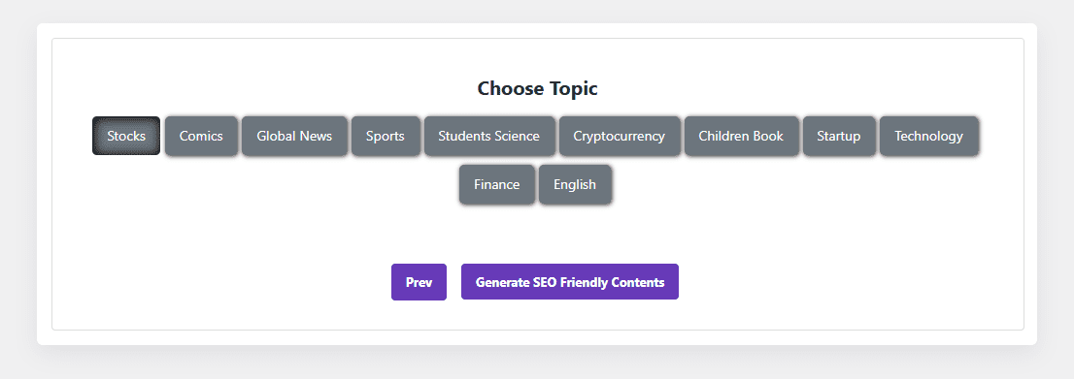
Task: Click the Choose Topic heading
Action: (x=538, y=88)
